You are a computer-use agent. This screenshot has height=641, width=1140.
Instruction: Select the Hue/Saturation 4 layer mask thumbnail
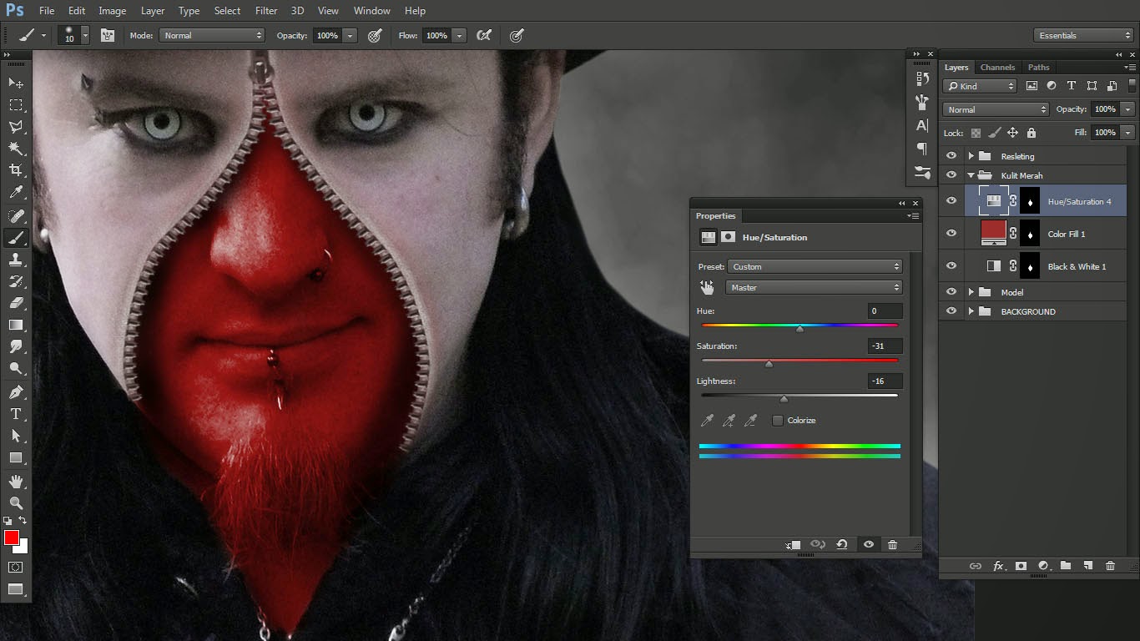(x=1030, y=201)
